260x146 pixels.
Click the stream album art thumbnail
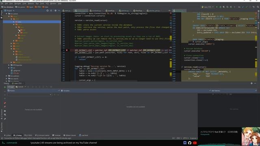[x=251, y=136]
